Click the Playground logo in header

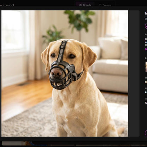7,5
